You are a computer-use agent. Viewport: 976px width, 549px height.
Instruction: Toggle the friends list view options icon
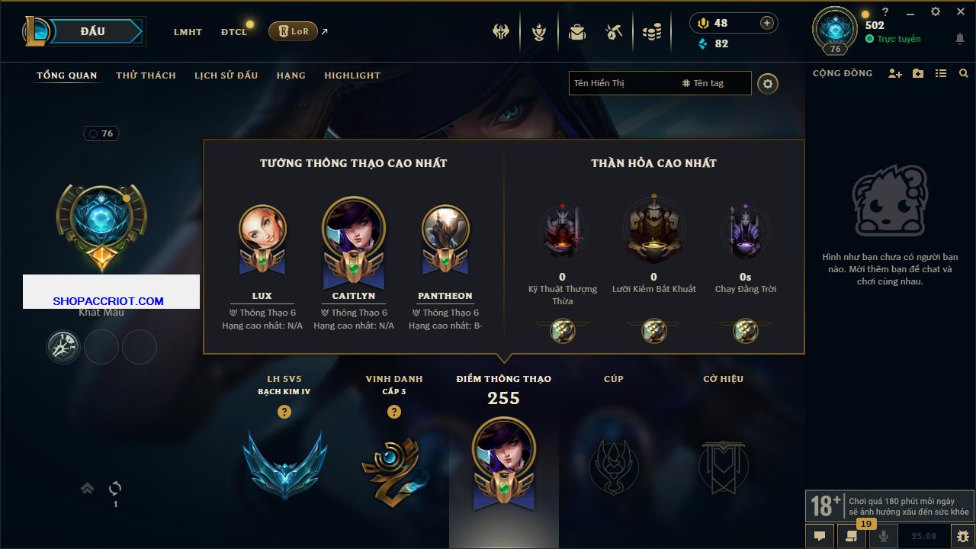[x=941, y=73]
